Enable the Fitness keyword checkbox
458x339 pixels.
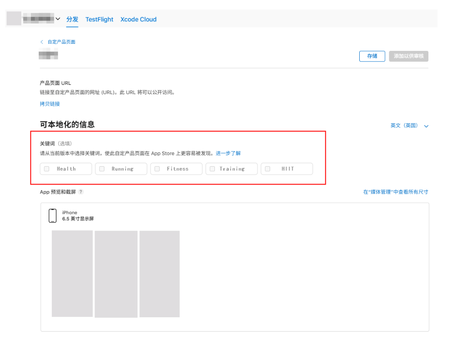[157, 169]
